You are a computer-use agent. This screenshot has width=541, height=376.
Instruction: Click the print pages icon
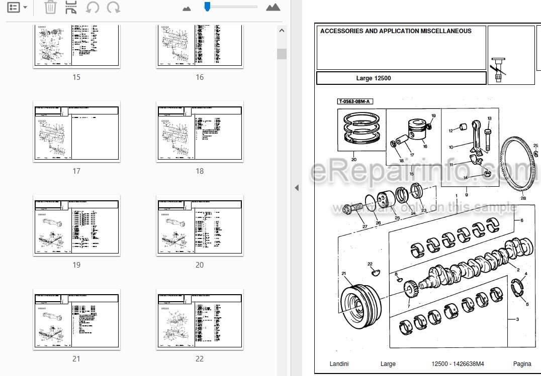click(x=71, y=7)
